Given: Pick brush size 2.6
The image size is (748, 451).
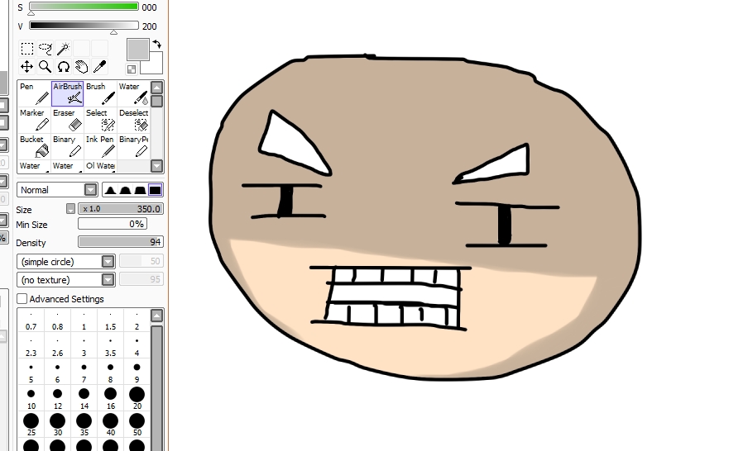Looking at the screenshot, I should coord(57,347).
